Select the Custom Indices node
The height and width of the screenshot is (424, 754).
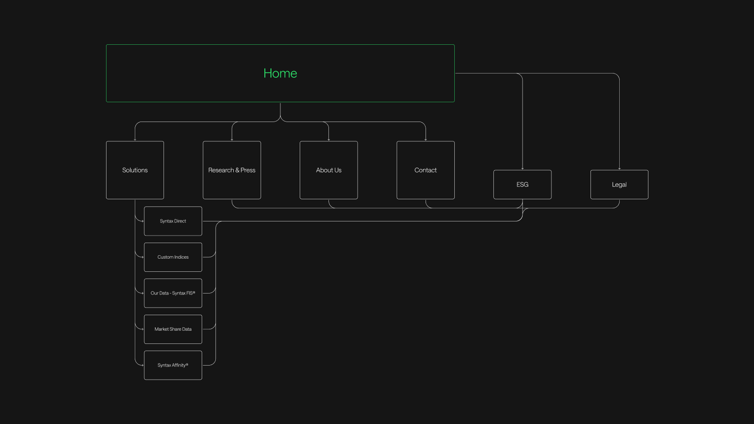(172, 257)
